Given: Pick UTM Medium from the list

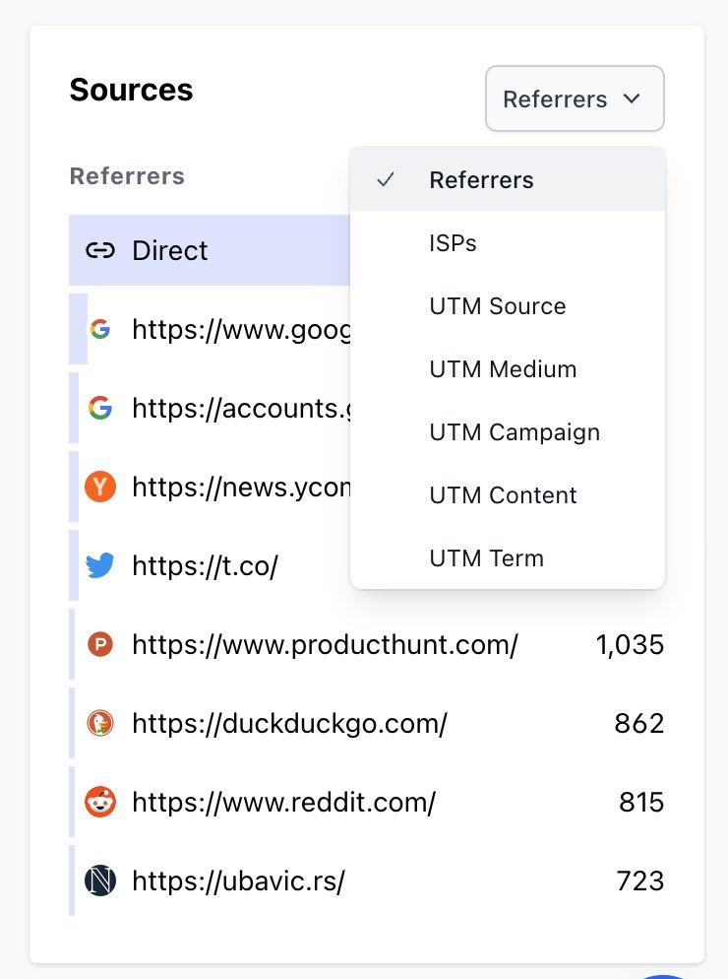Looking at the screenshot, I should [508, 369].
